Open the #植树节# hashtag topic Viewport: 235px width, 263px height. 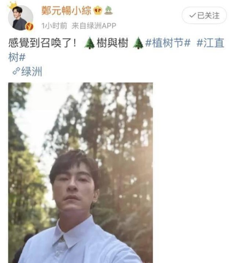click(168, 43)
